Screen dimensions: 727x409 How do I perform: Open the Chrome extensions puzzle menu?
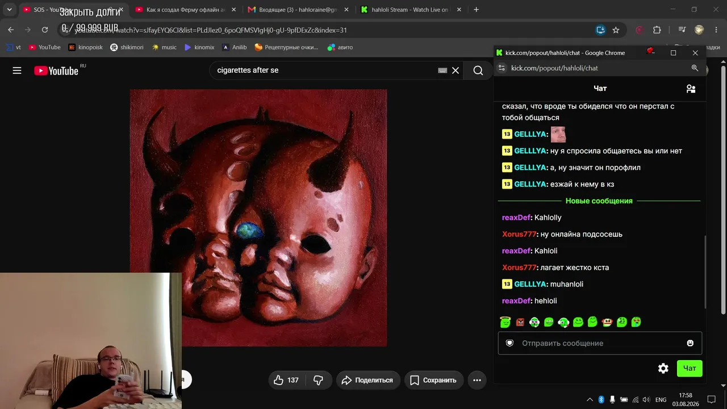[x=657, y=30]
